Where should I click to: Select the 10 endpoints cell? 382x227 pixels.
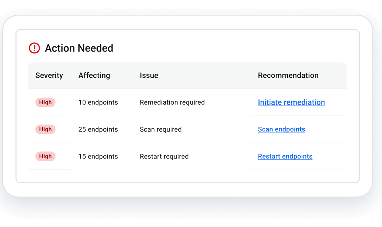pos(98,102)
